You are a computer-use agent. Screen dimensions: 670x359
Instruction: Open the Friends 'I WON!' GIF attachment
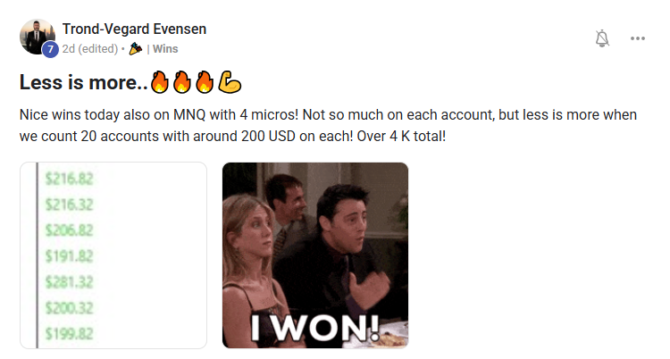[x=315, y=255]
